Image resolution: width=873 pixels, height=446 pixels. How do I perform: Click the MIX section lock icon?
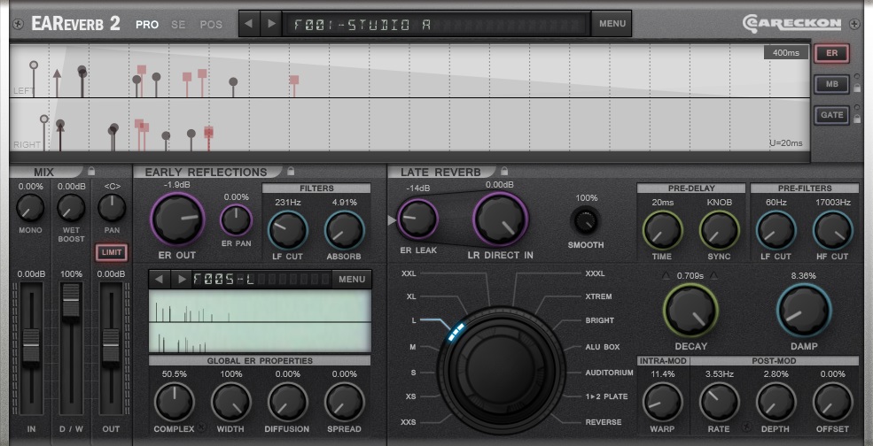90,172
